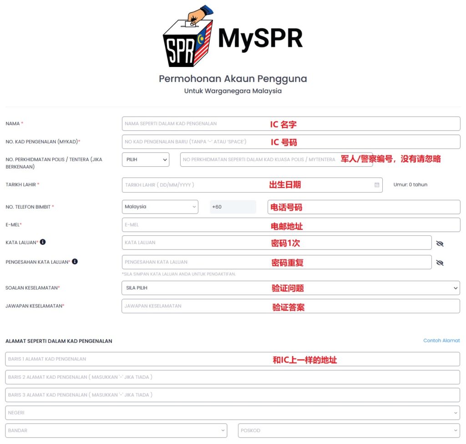Open the BANDAR dropdown
Screen dimensions: 466x444
(116, 430)
